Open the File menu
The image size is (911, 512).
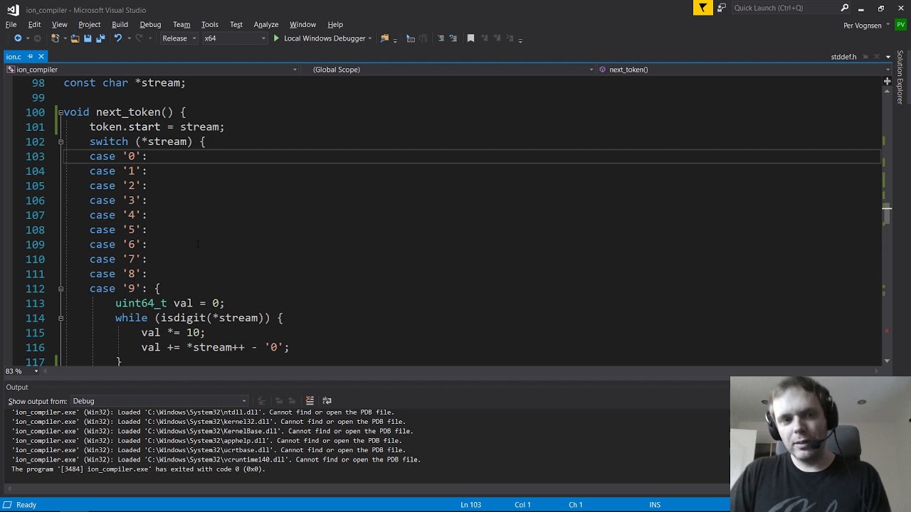coord(11,24)
